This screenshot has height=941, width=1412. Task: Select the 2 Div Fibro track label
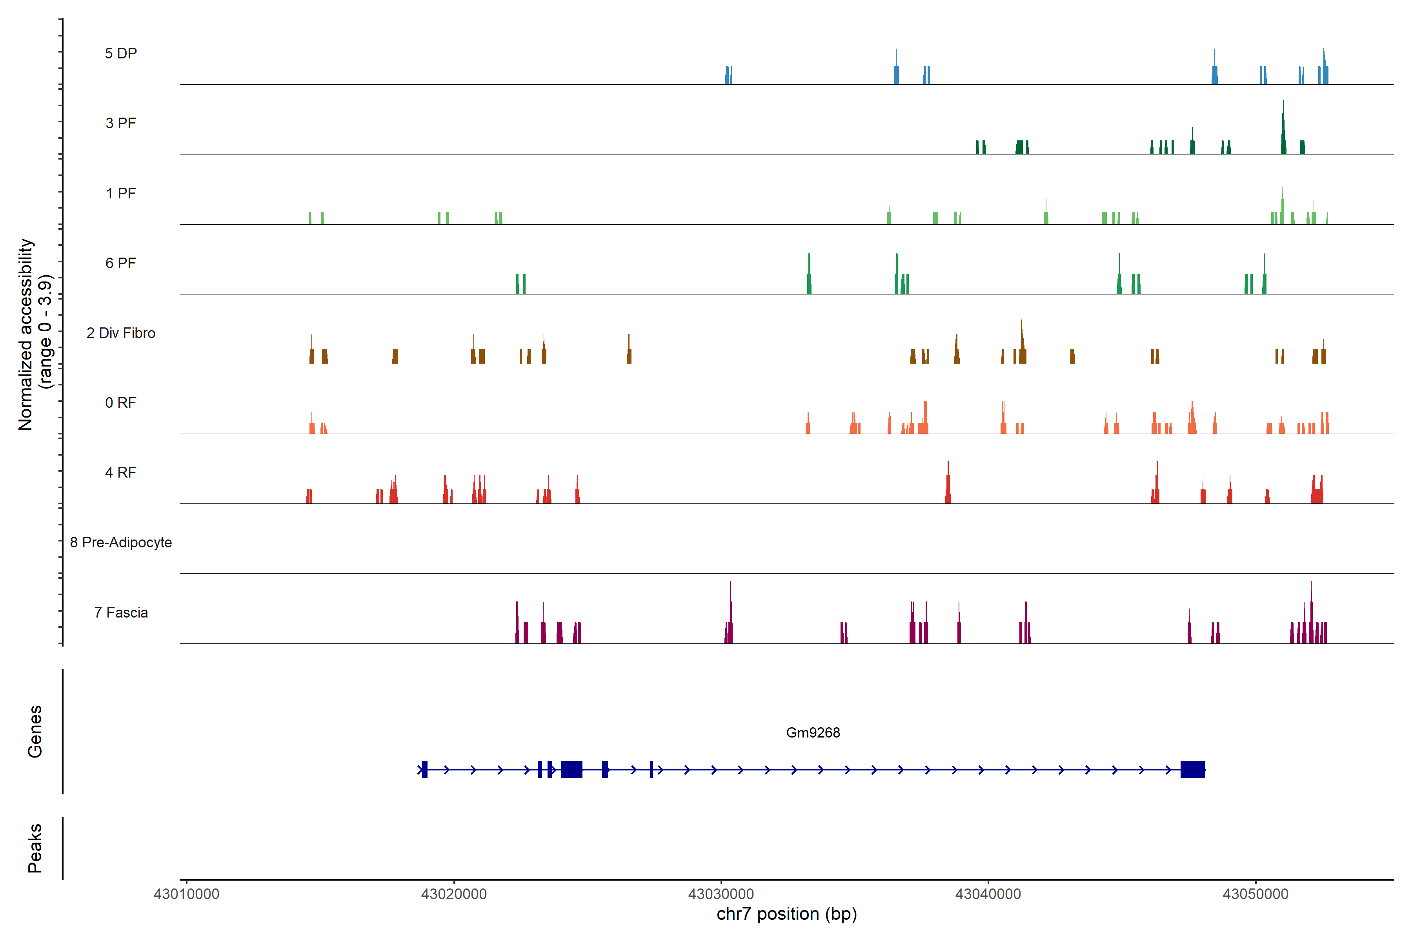pos(121,333)
